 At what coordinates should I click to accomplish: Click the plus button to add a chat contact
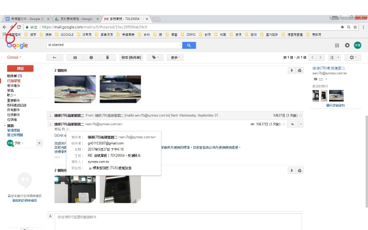pos(39,143)
